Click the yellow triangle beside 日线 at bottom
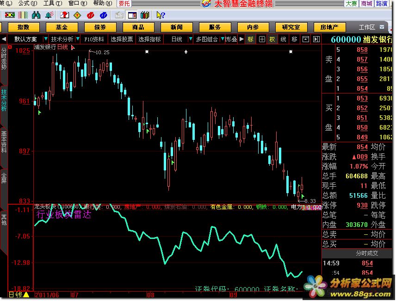Viewport: 396px width, 301px height. tap(26, 295)
